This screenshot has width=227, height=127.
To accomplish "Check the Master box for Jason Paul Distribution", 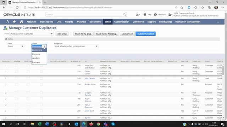I will (x=17, y=66).
